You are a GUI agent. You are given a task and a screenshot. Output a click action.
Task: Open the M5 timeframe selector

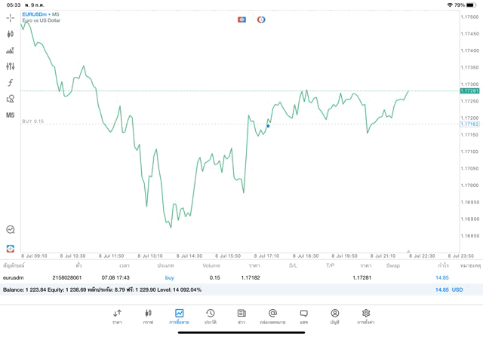tap(11, 115)
